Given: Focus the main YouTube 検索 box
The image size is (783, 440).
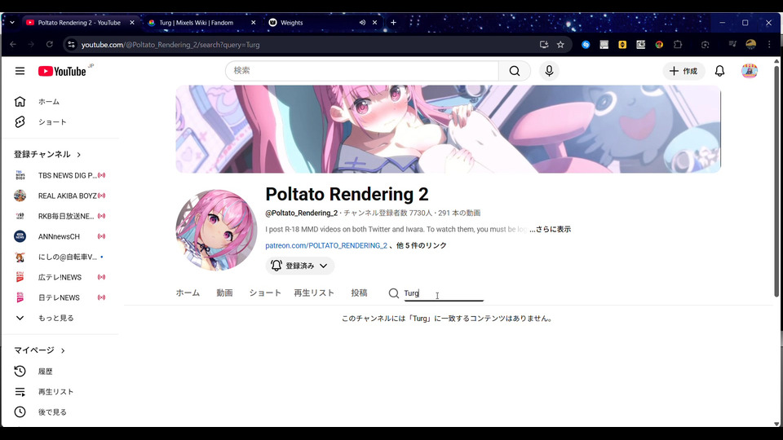Looking at the screenshot, I should pyautogui.click(x=362, y=71).
